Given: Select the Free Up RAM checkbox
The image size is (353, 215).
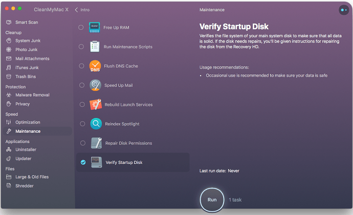Looking at the screenshot, I should 81,28.
